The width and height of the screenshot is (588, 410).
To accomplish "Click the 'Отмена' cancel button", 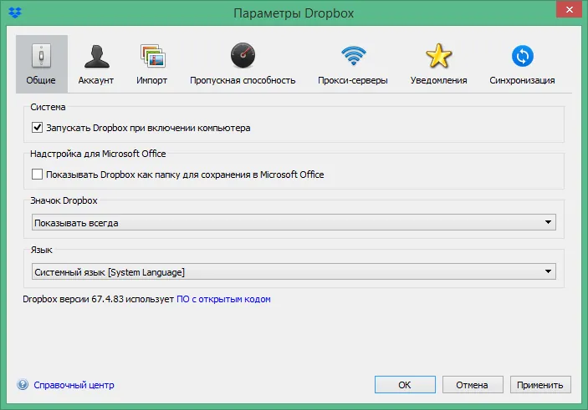I will pos(473,385).
